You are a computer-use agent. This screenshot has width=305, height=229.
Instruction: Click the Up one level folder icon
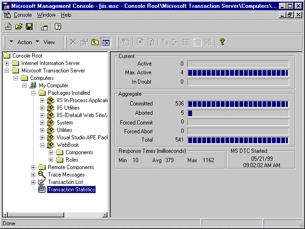coord(95,42)
